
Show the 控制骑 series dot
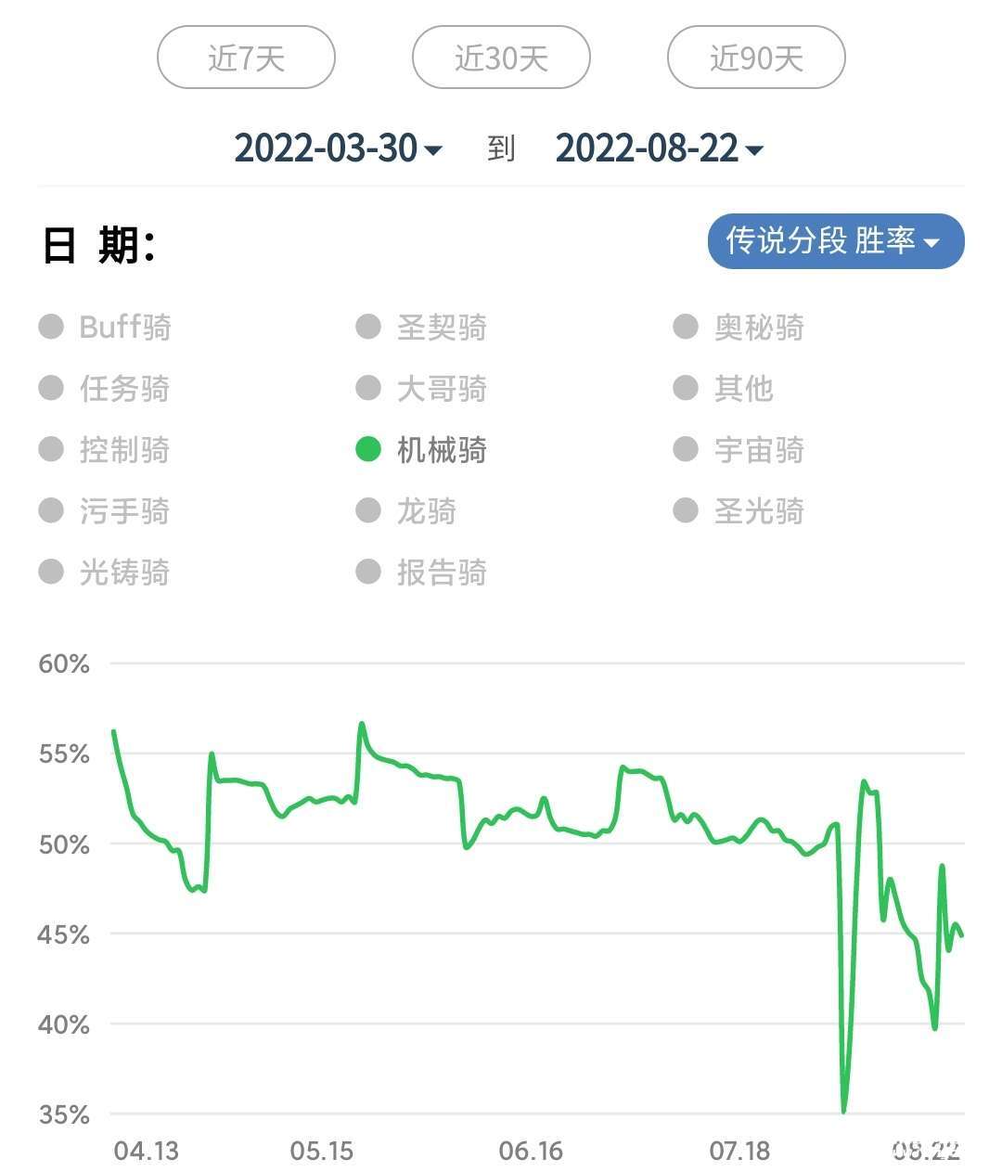51,449
